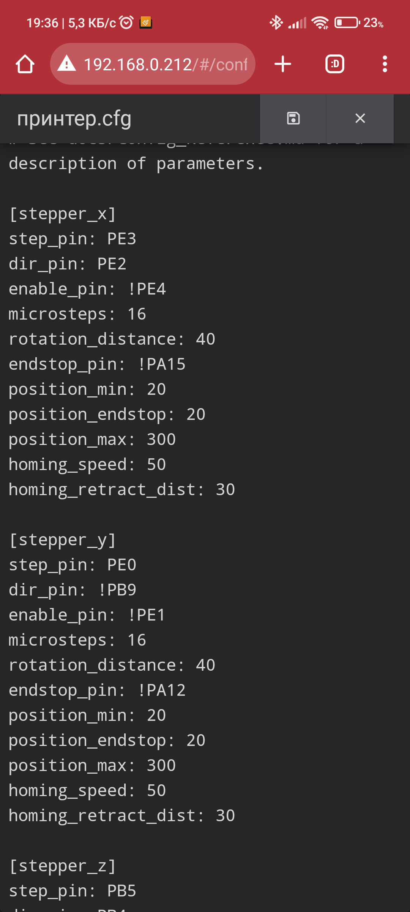Viewport: 410px width, 912px height.
Task: Open the tab switcher
Action: click(334, 64)
